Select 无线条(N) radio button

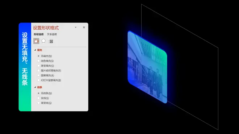pyautogui.click(x=38, y=93)
